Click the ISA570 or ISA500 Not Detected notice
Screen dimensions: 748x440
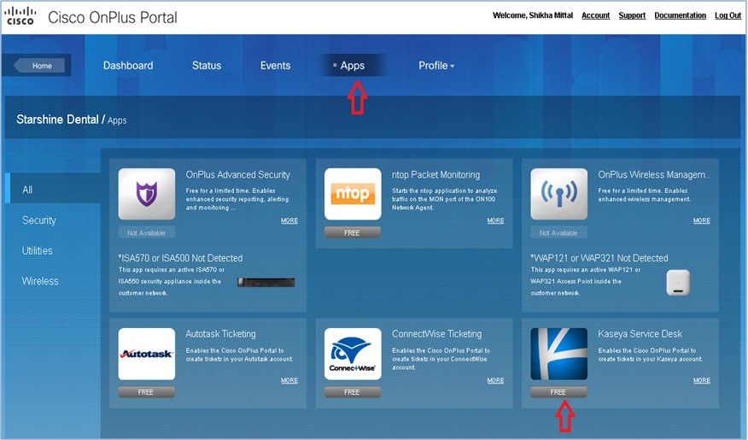point(180,258)
